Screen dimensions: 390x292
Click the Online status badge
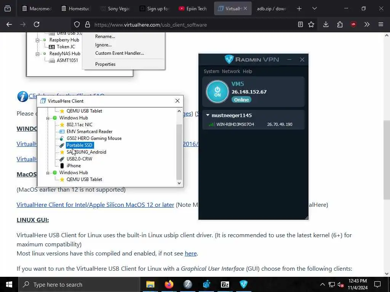(241, 100)
